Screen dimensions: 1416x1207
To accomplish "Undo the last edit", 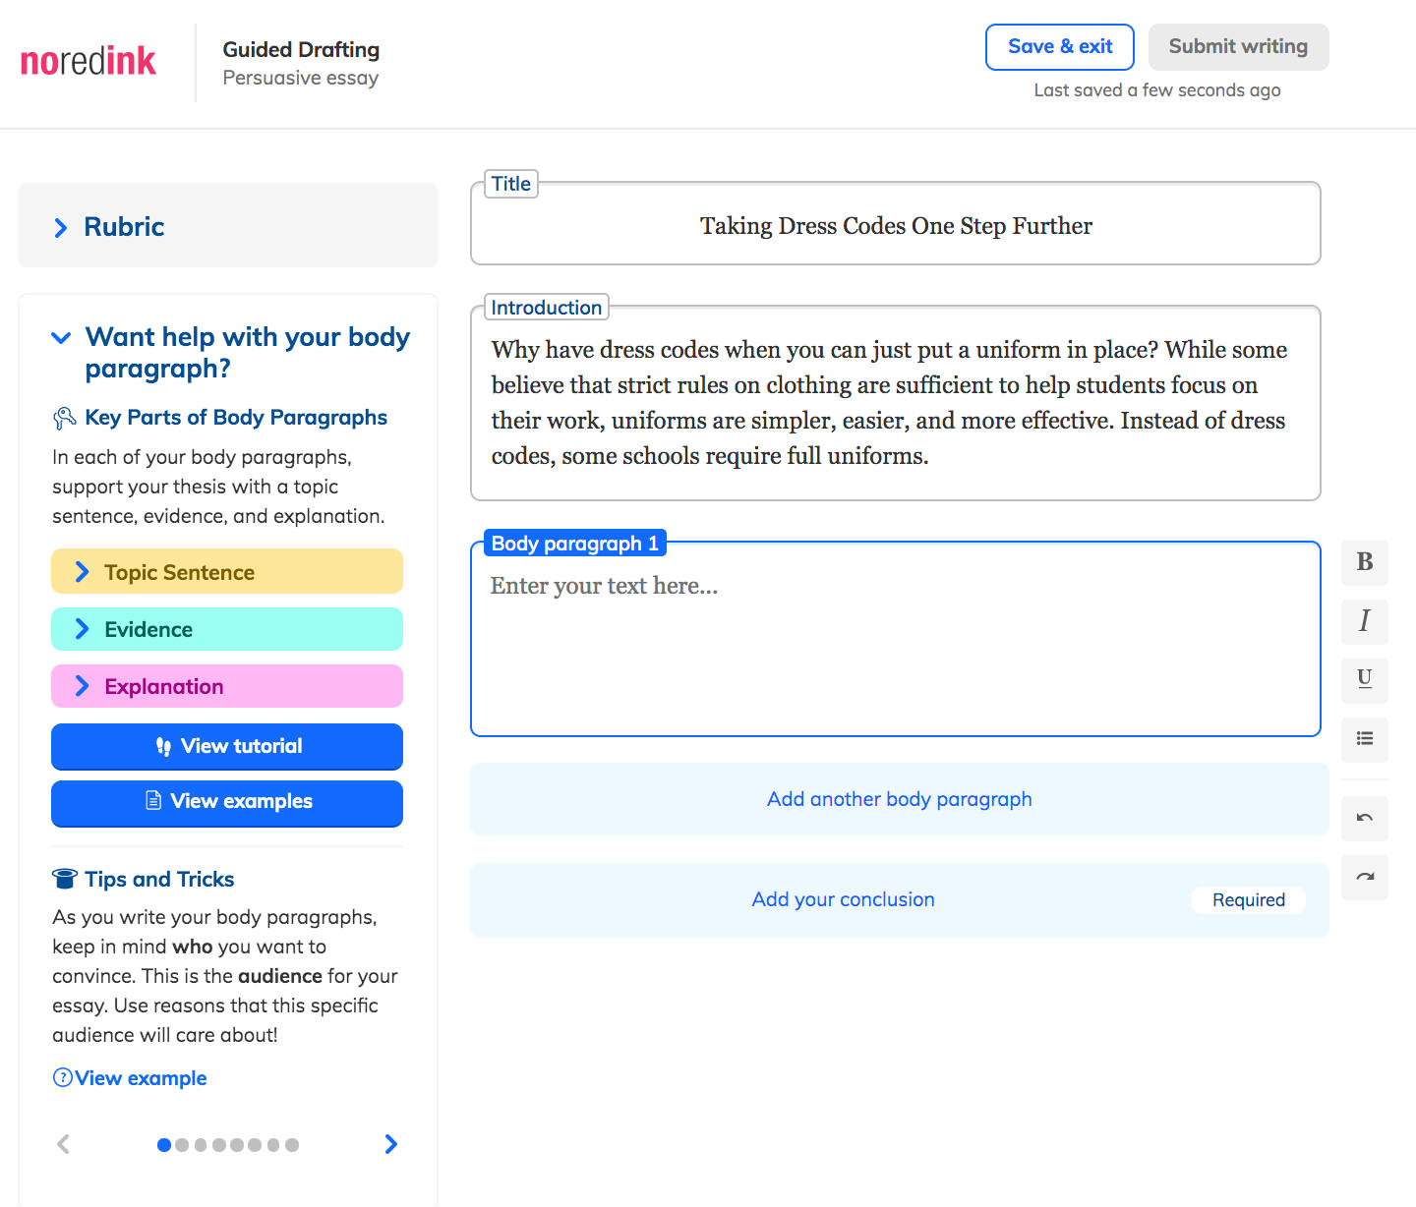I will [1364, 818].
